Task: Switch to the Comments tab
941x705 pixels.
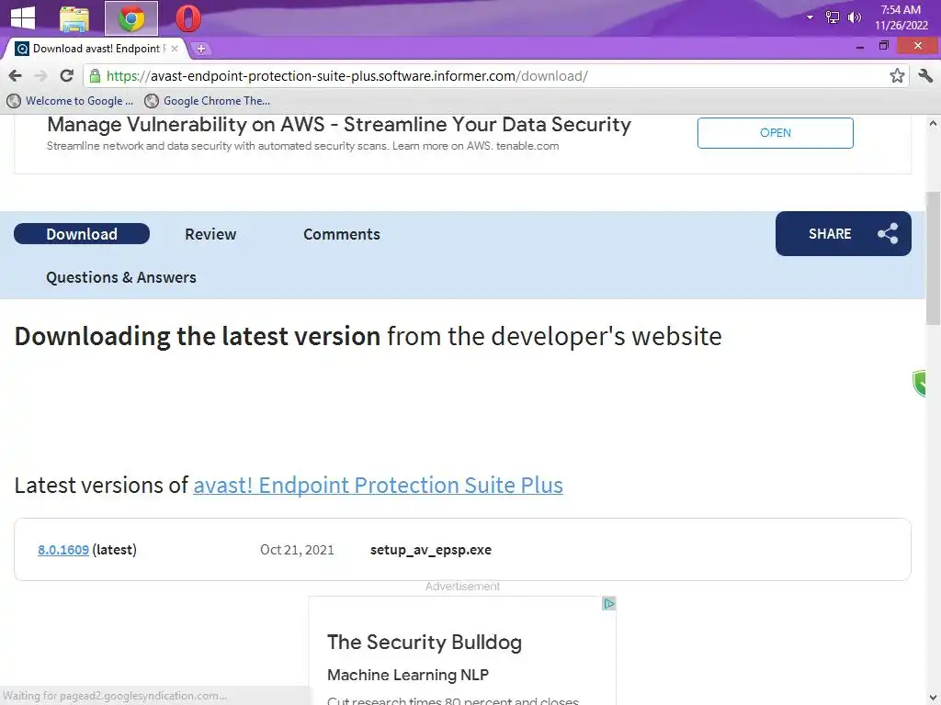Action: [x=342, y=234]
